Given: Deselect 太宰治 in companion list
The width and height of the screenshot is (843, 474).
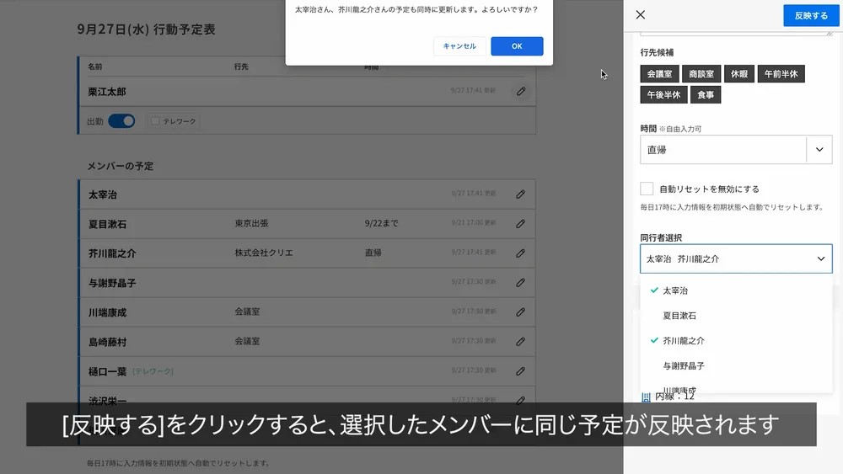Looking at the screenshot, I should 675,290.
